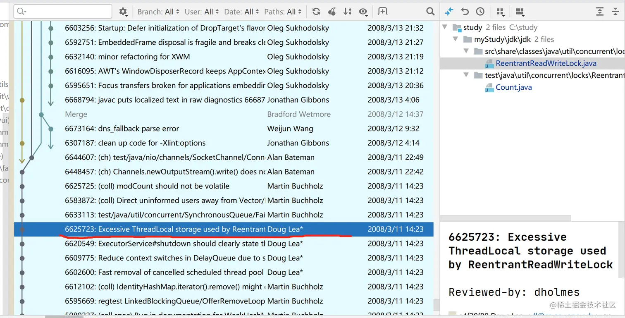
Task: Click the search magnifier inside the filter field
Action: tap(22, 12)
